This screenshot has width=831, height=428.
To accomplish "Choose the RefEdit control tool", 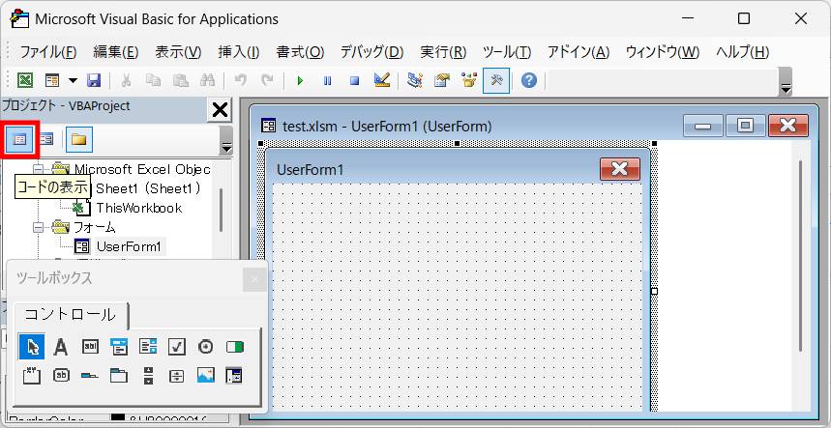I will [234, 375].
